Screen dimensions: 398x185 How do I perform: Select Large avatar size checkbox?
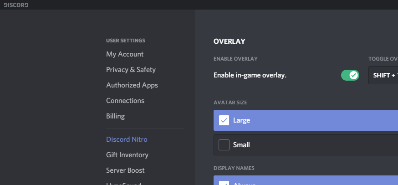coord(224,120)
